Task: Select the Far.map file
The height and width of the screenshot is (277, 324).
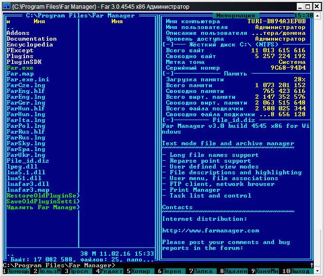Action: 20,74
